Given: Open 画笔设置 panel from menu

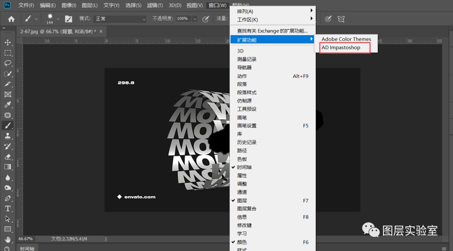Looking at the screenshot, I should pos(273,126).
